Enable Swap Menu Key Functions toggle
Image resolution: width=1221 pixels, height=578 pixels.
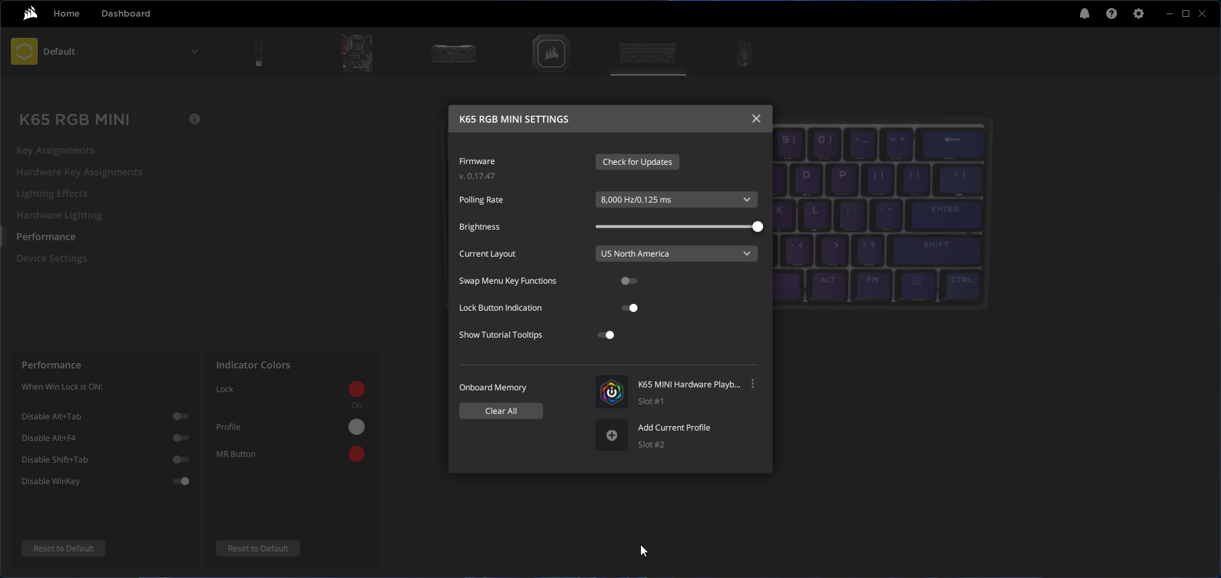click(629, 281)
